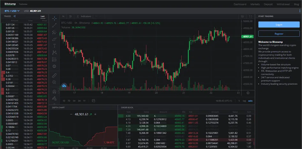Open chart settings gear icon

click(248, 93)
